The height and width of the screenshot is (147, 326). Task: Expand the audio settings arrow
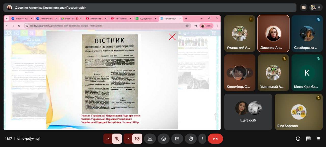[x=108, y=139]
